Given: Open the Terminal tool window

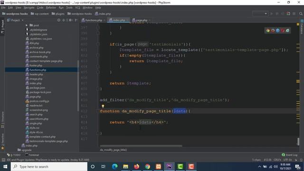Looking at the screenshot, I should click(x=32, y=155).
